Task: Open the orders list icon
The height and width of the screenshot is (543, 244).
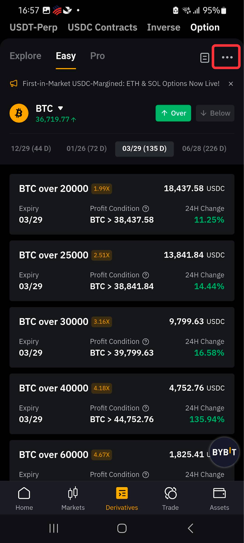Action: (205, 58)
